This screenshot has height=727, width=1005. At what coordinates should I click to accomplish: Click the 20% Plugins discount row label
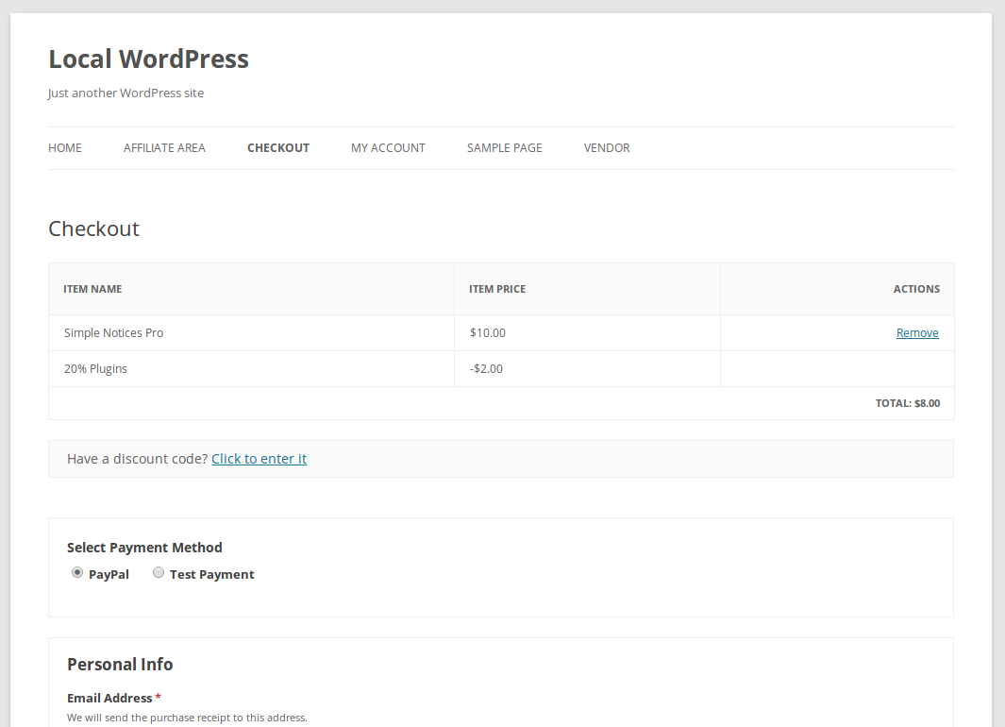(x=95, y=368)
